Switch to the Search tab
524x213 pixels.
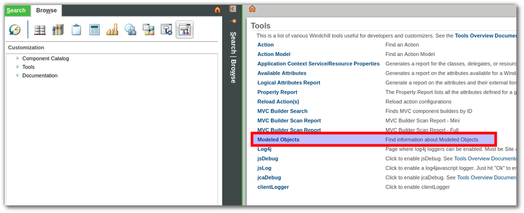point(16,10)
